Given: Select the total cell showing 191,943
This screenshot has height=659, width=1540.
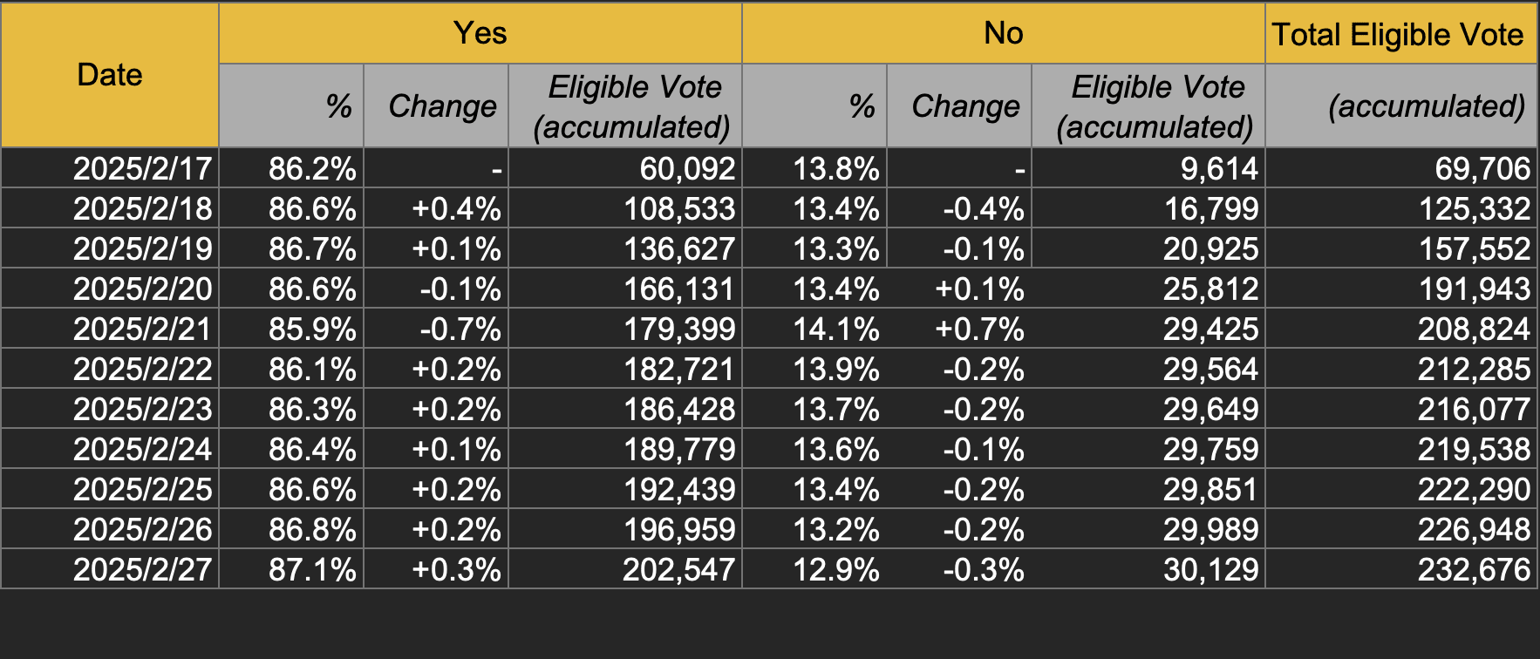Looking at the screenshot, I should point(1474,289).
